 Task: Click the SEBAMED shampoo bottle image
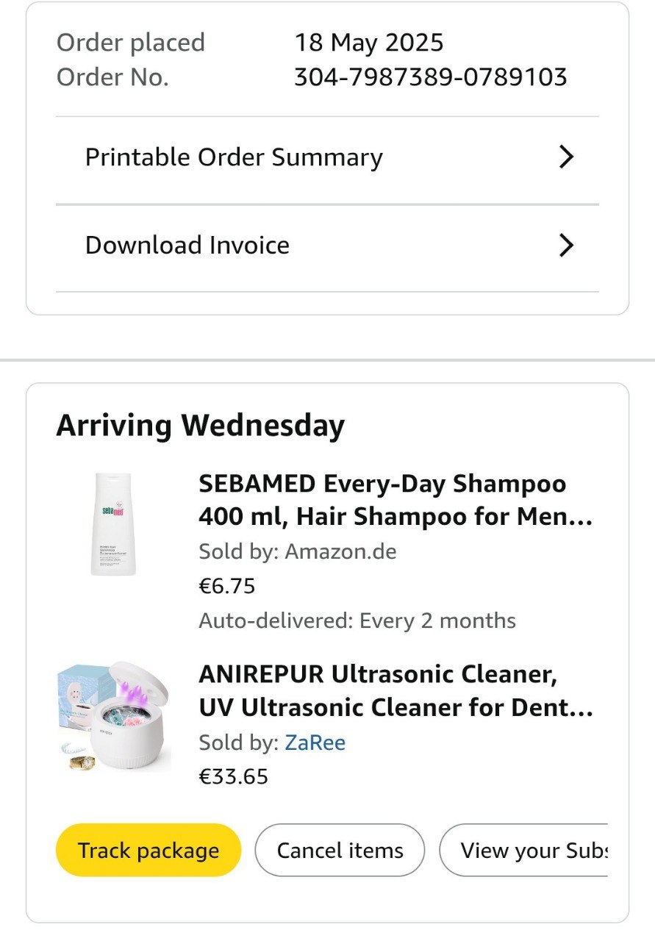(114, 523)
